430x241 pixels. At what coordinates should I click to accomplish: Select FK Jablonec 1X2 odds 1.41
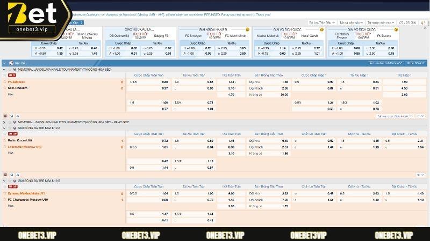coord(231,82)
